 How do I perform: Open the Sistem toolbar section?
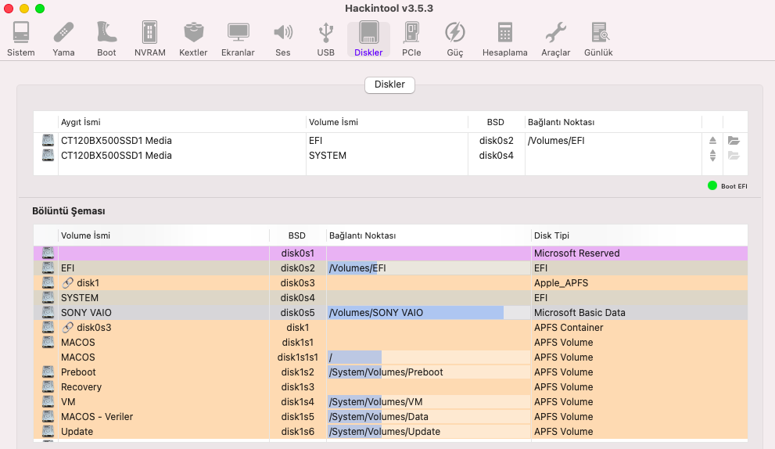point(21,39)
